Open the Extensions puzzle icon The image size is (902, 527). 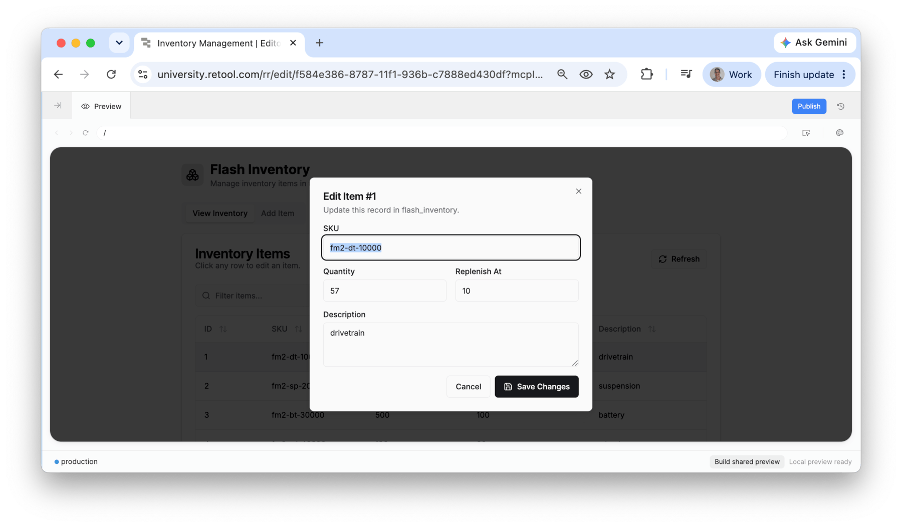tap(646, 74)
